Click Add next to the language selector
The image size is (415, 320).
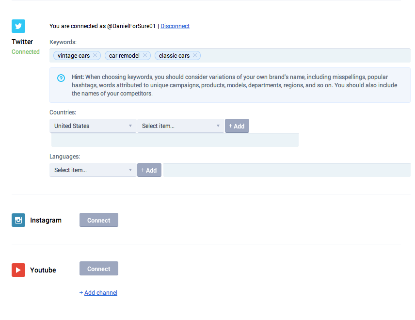149,170
